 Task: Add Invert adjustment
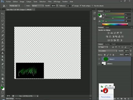point(108,40)
